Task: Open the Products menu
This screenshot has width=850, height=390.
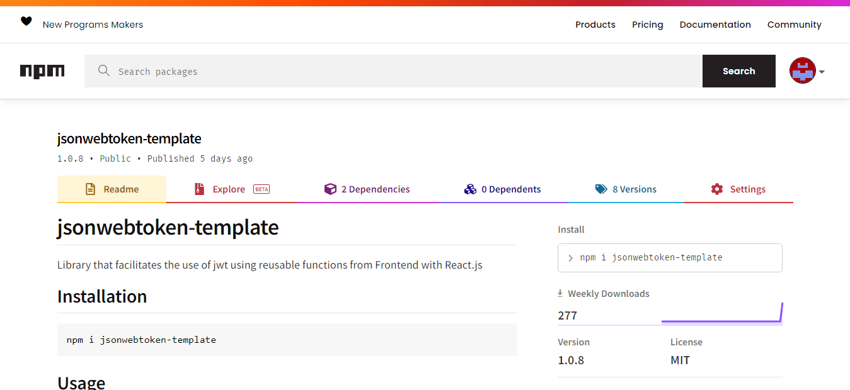Action: [595, 25]
